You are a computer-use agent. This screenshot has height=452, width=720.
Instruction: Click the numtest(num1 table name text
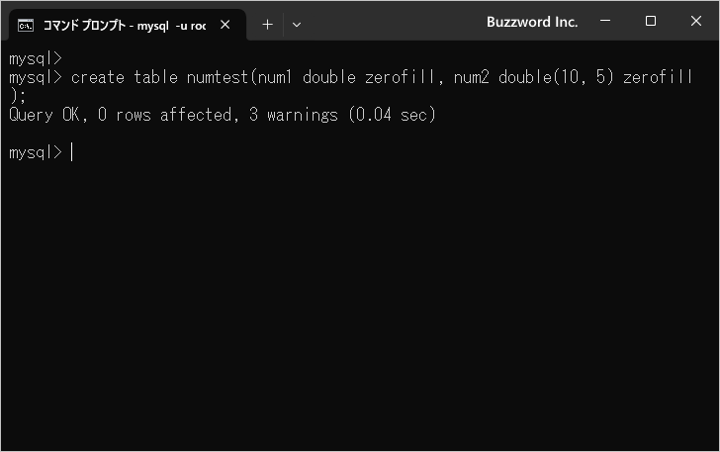click(238, 77)
